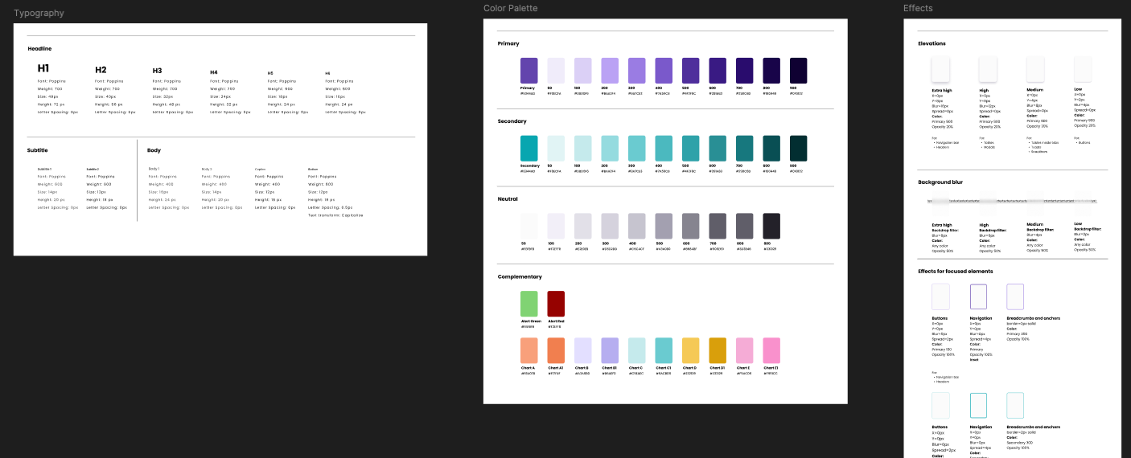
Task: Select the Low elevation card
Action: point(1083,68)
